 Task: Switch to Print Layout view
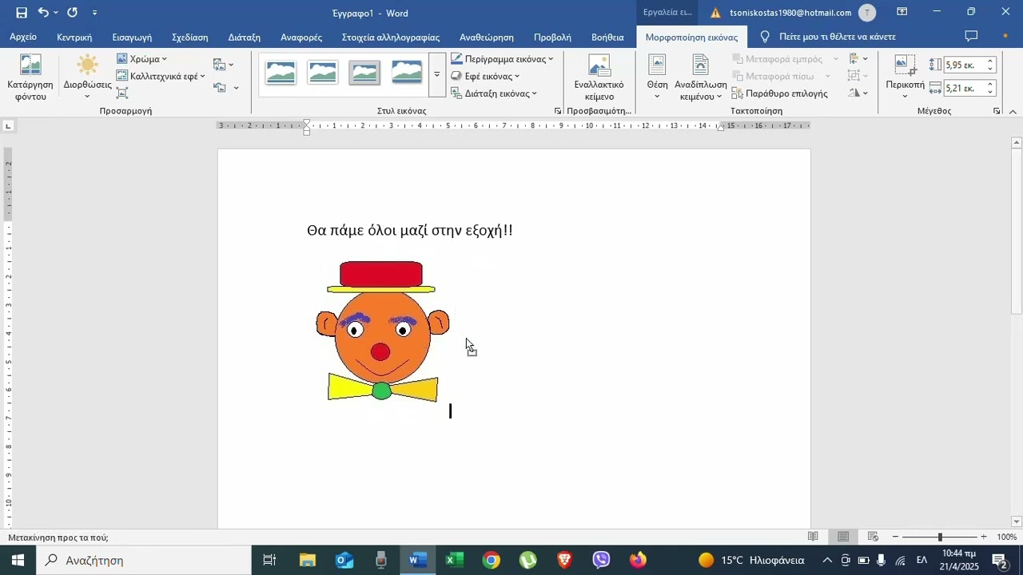842,537
